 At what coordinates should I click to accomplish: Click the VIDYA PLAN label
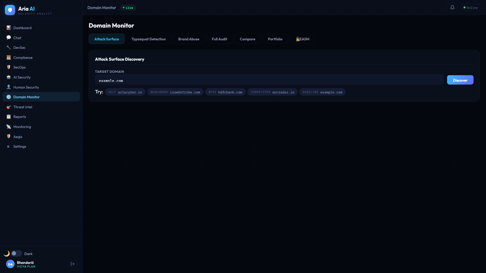26,267
